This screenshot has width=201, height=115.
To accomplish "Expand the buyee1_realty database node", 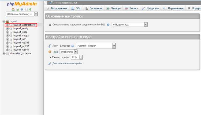I will tap(8, 28).
